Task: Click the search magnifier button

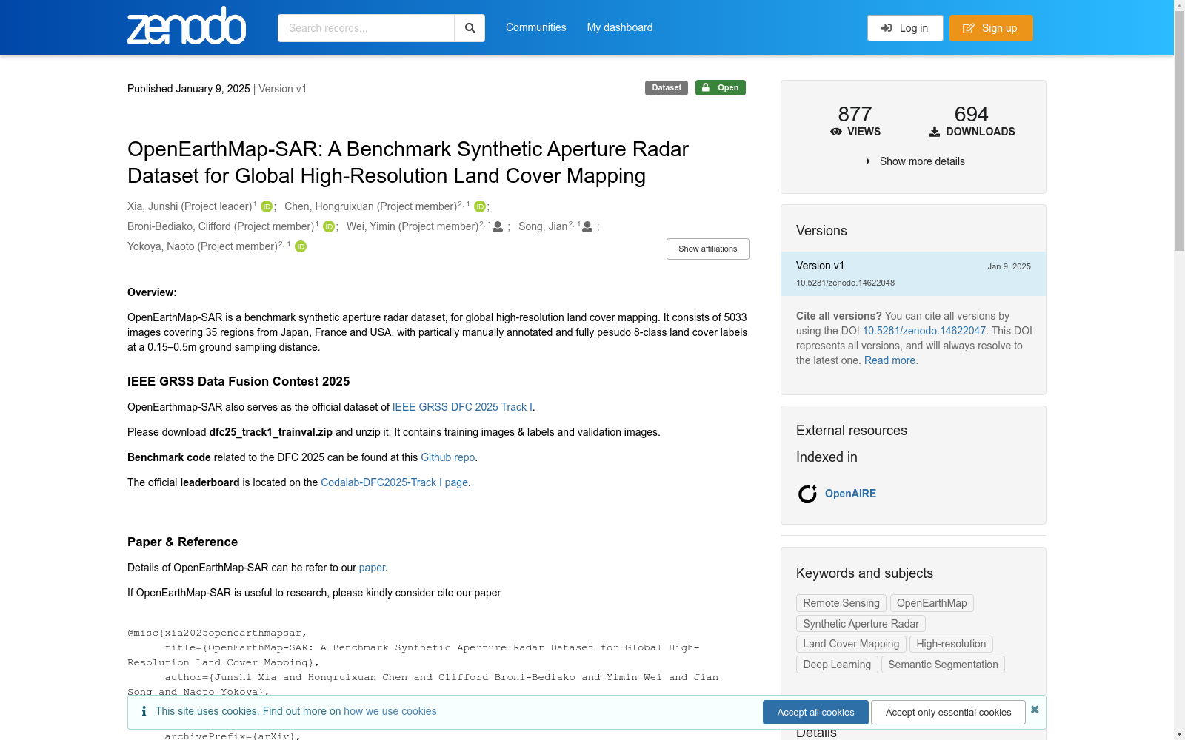Action: [x=470, y=28]
